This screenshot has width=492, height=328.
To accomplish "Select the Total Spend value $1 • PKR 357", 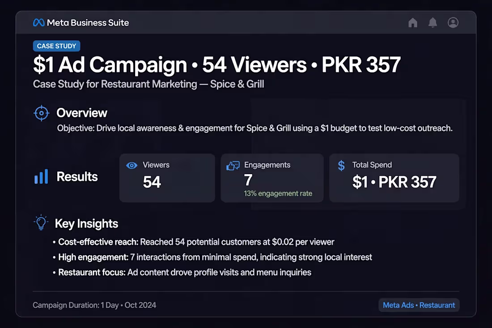I will pyautogui.click(x=394, y=182).
